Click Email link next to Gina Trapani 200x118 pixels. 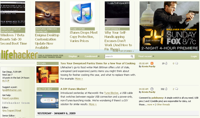(x=19, y=111)
